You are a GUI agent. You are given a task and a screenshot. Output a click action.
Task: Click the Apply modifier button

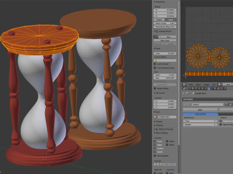pos(200,110)
